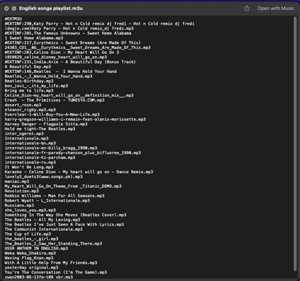The height and width of the screenshot is (281, 300).
Task: Click the 'Karaoke - Celine Dion' Dance Remix line
Action: (78, 172)
